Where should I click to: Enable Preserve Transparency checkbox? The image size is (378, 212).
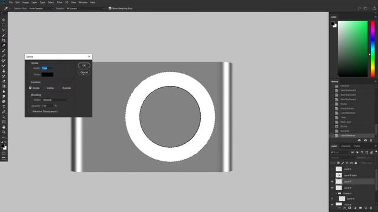30,111
